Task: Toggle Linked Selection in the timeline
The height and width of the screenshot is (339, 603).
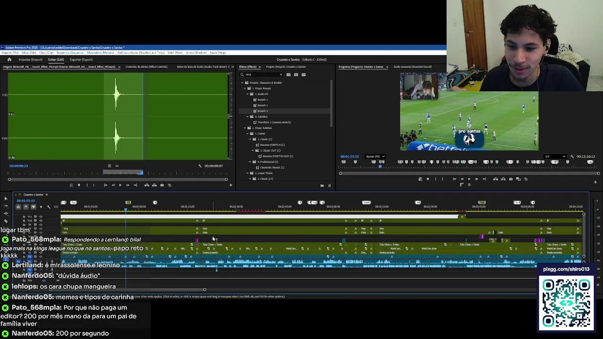Action: (33, 207)
